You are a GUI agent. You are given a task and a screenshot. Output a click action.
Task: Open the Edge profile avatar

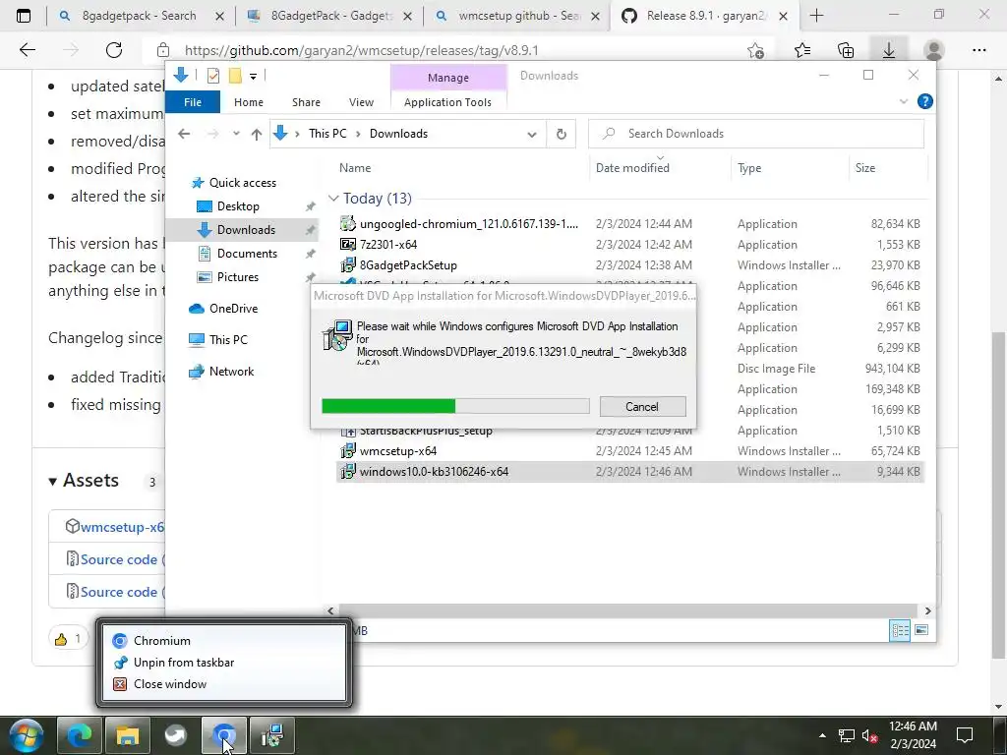click(x=934, y=50)
